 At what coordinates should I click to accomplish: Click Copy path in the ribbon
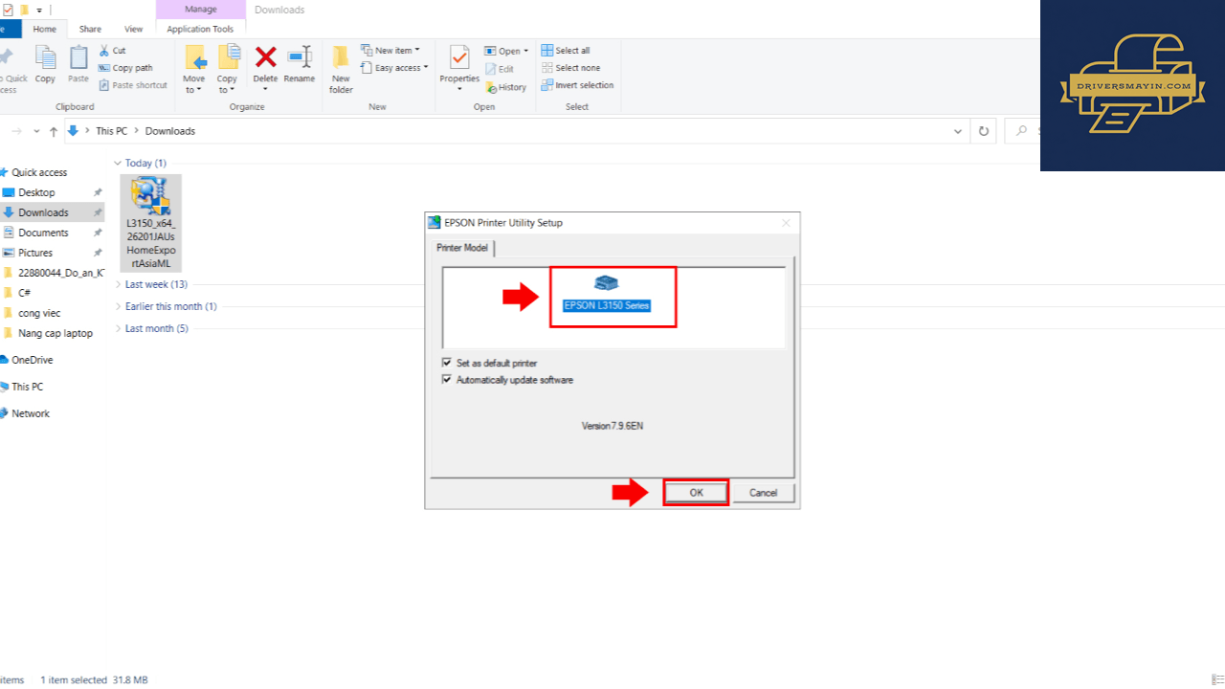(x=125, y=68)
